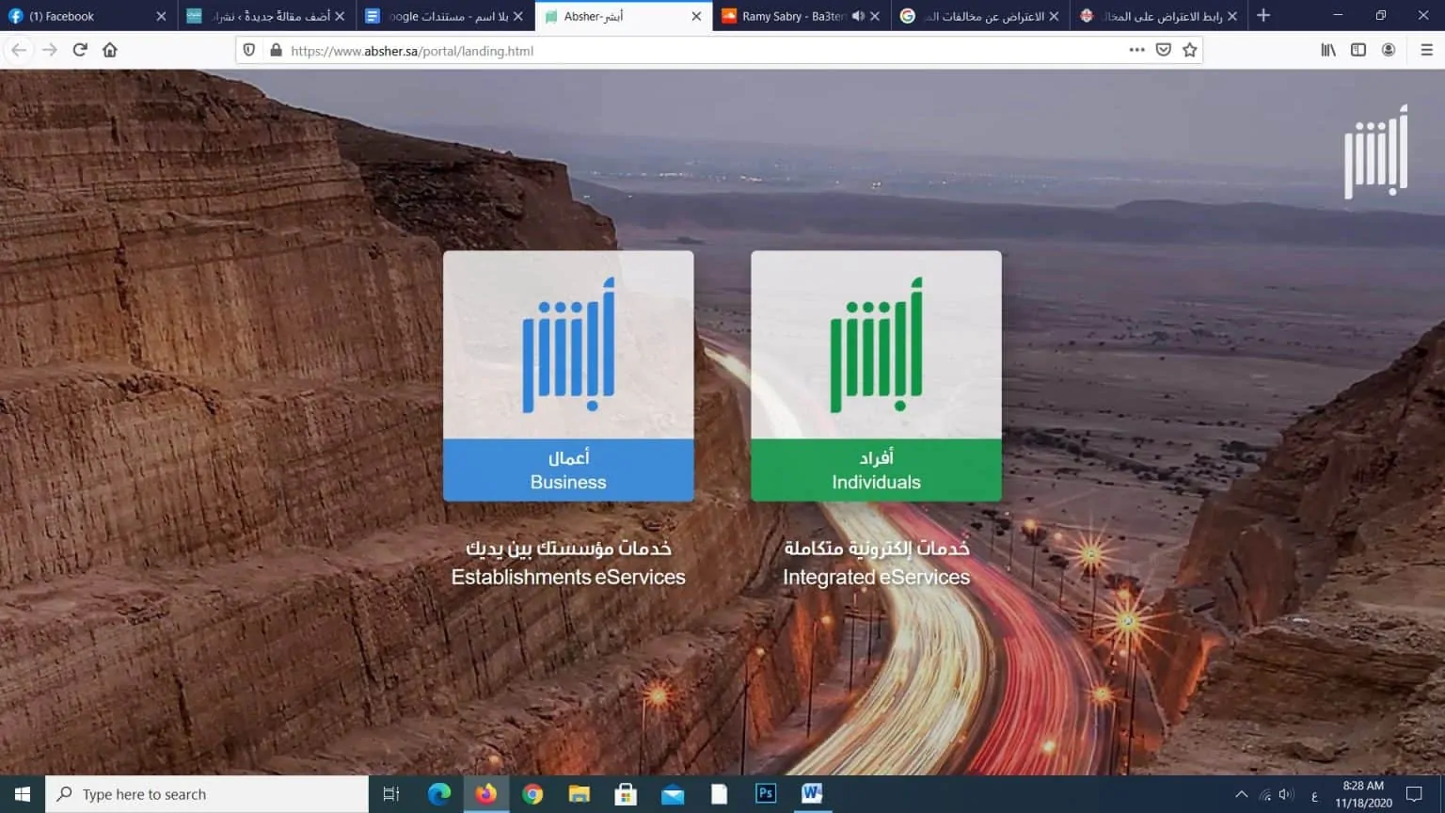The image size is (1445, 813).
Task: Open the blank document taskbar icon
Action: tap(719, 794)
